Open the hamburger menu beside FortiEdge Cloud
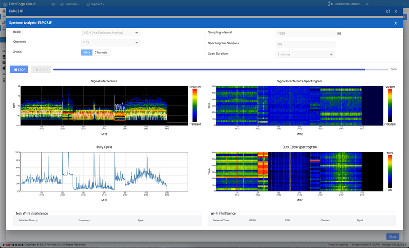 (x=53, y=4)
